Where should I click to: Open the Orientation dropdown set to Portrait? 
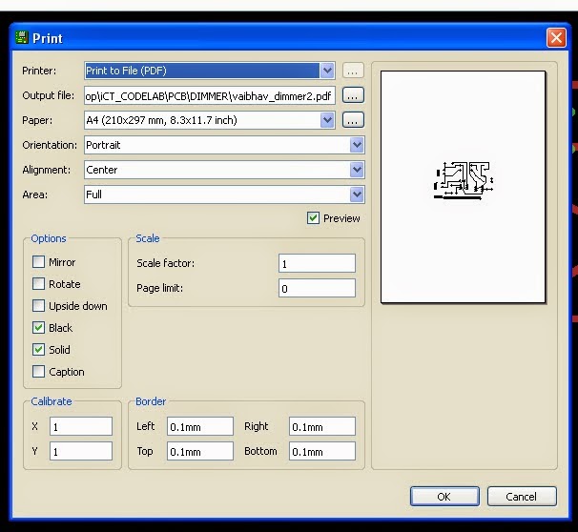357,145
